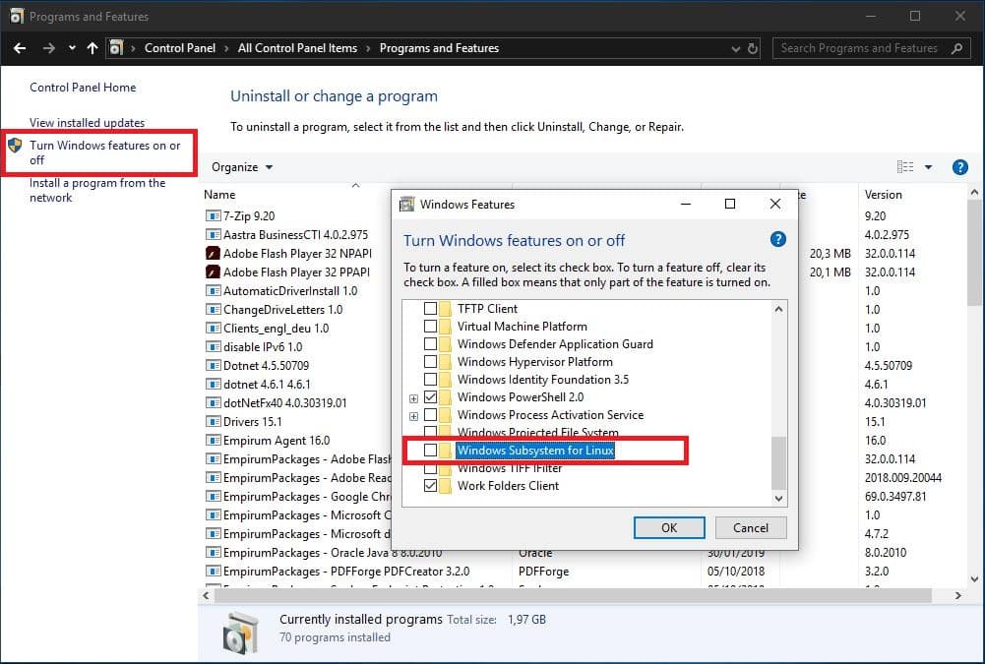Open address bar history dropdown chevron
Screen dimensions: 985x664
(x=736, y=48)
